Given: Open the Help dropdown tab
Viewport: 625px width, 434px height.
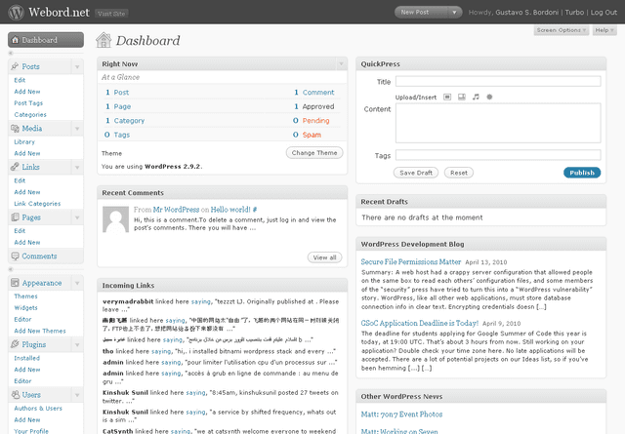Looking at the screenshot, I should point(604,31).
